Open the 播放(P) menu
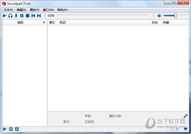 [35, 10]
